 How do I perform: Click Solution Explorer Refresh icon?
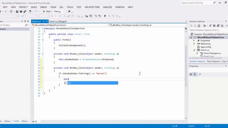click(214, 26)
